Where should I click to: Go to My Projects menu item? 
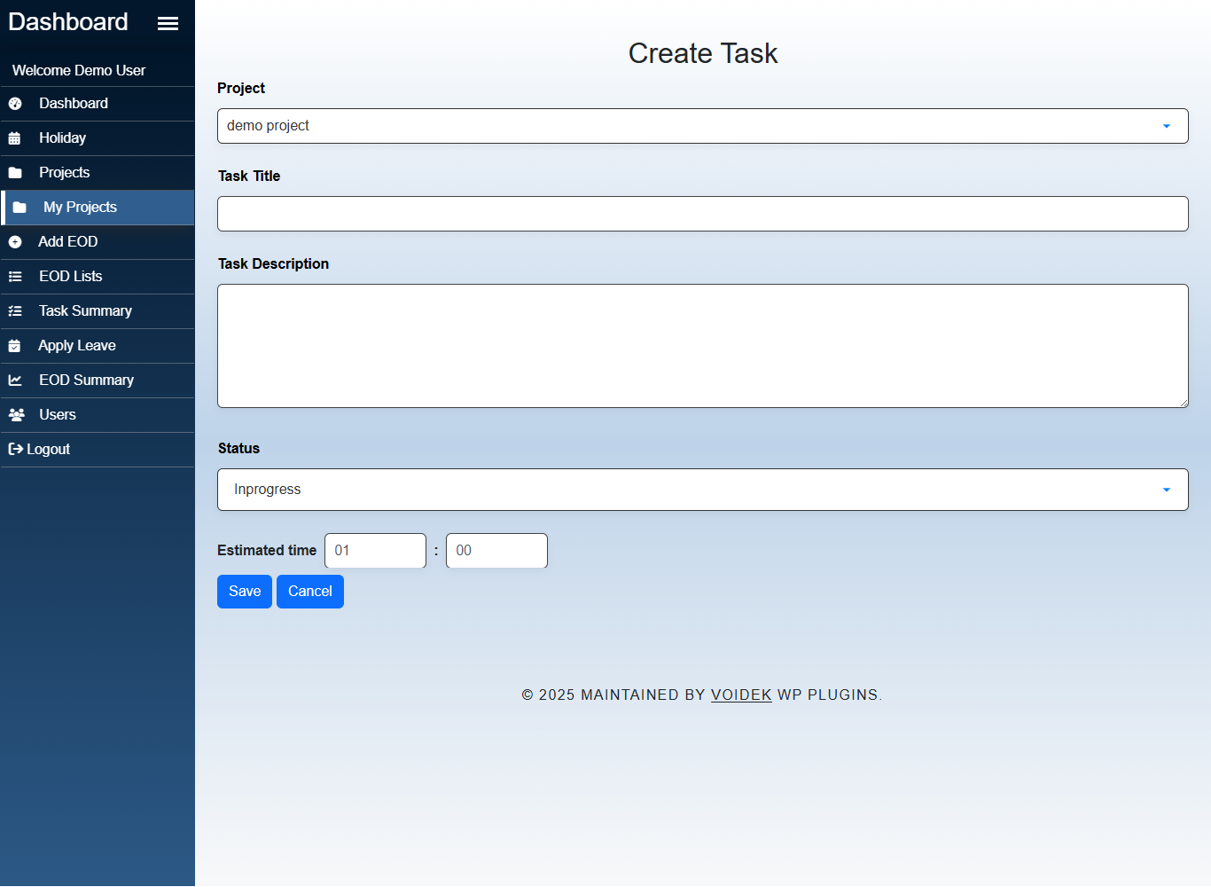click(x=80, y=208)
